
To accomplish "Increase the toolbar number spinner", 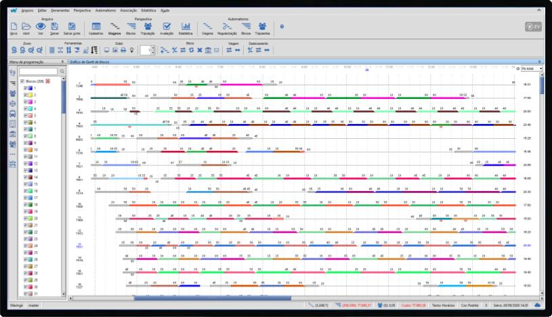I will (153, 48).
